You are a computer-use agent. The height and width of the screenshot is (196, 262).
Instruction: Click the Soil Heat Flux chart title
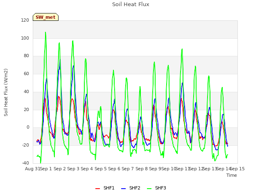[x=131, y=4]
